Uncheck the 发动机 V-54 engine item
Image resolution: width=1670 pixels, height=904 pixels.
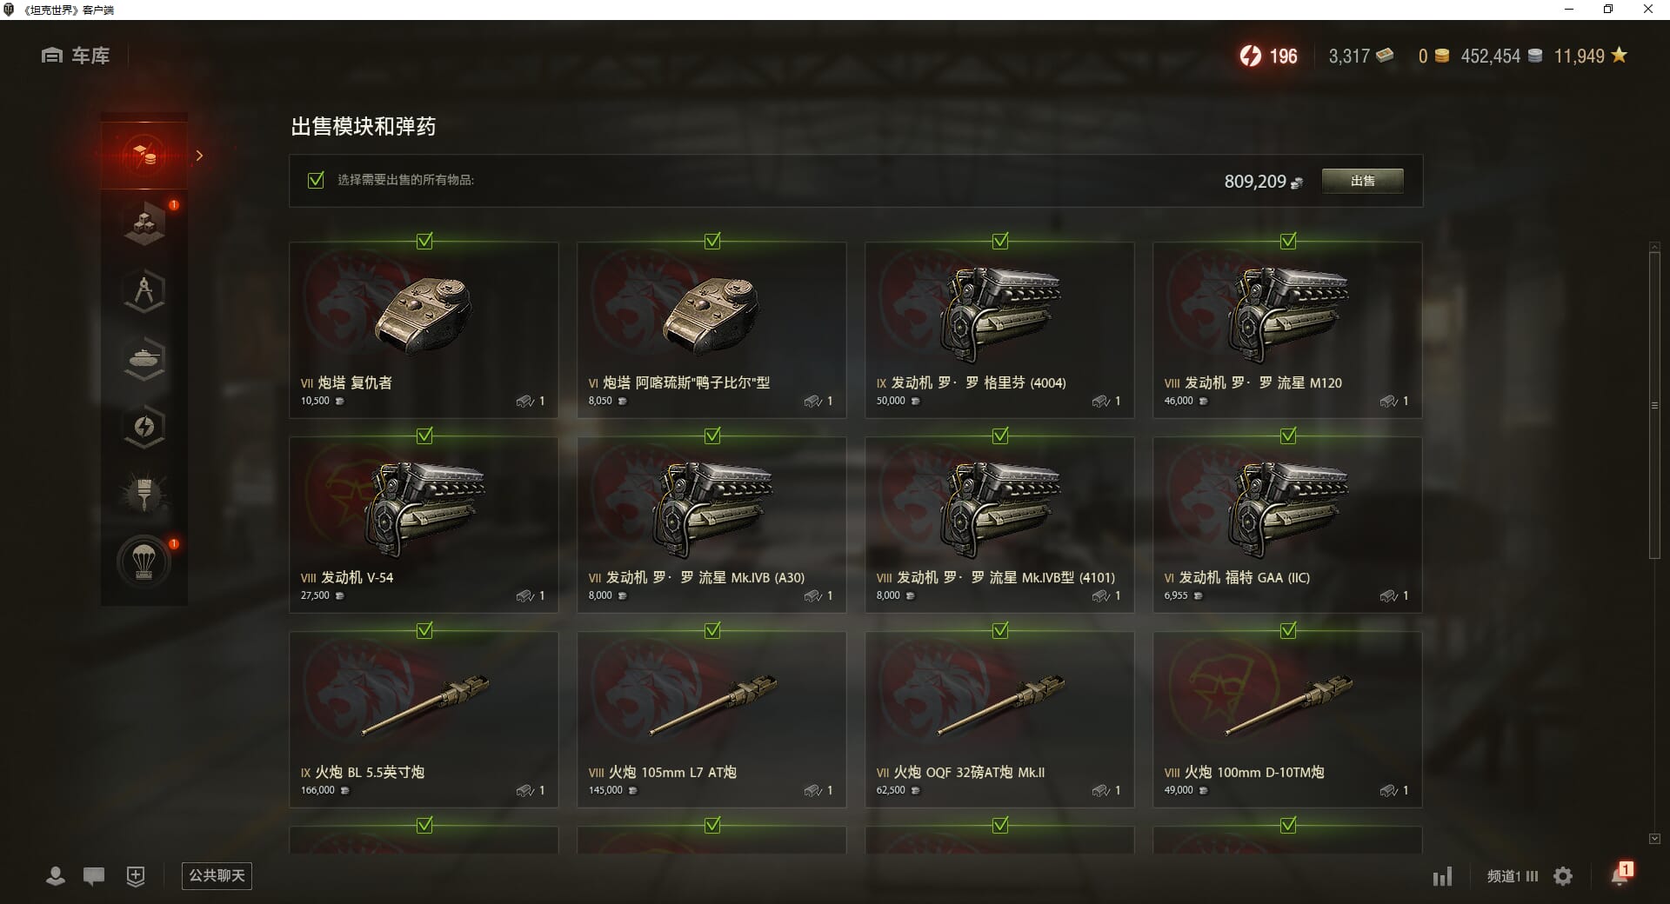point(424,435)
